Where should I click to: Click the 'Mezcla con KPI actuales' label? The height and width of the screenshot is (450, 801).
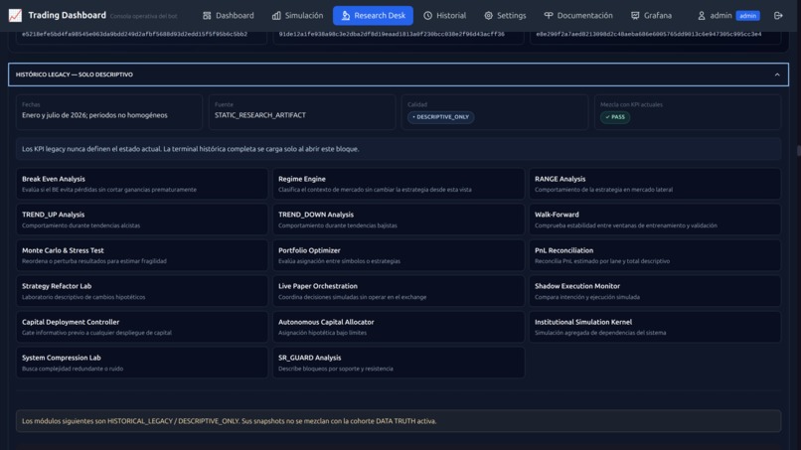click(x=631, y=104)
